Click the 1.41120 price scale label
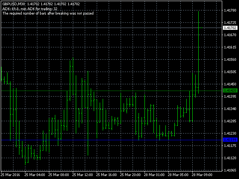 [x=230, y=158]
